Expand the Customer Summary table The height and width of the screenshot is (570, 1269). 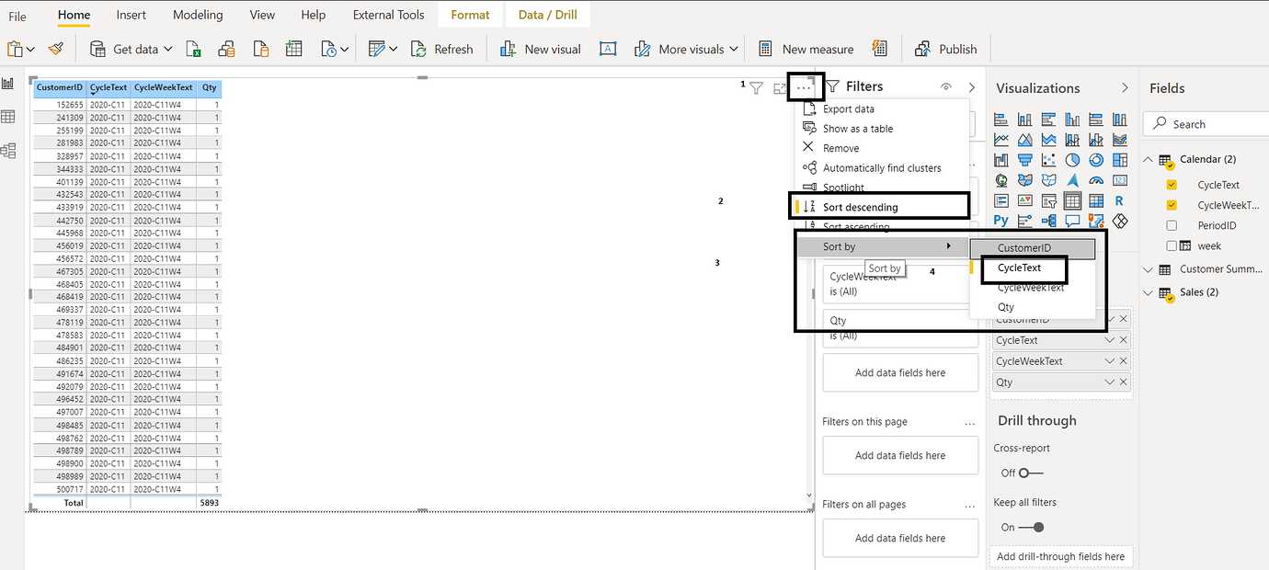click(1148, 268)
